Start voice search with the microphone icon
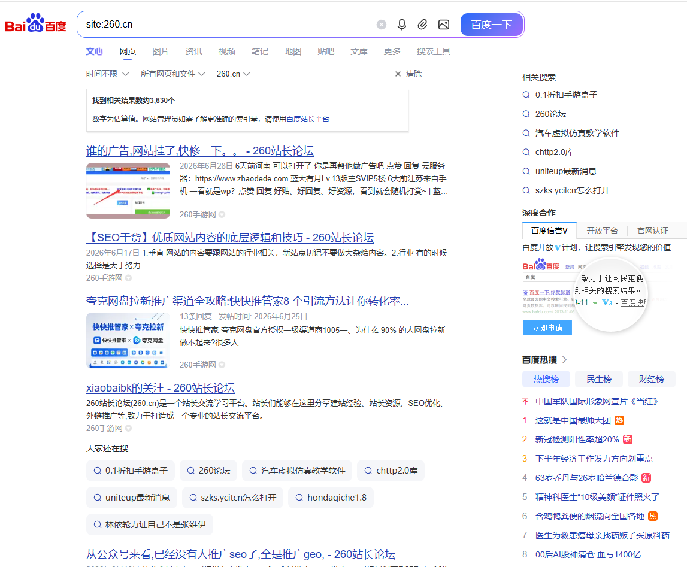The height and width of the screenshot is (567, 687). [x=402, y=25]
